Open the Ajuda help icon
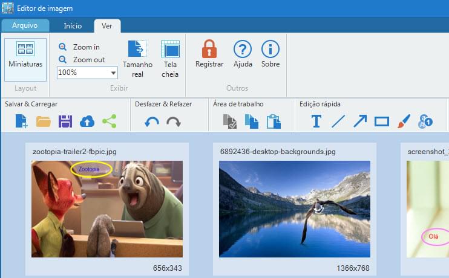Image resolution: width=449 pixels, height=278 pixels. click(243, 49)
